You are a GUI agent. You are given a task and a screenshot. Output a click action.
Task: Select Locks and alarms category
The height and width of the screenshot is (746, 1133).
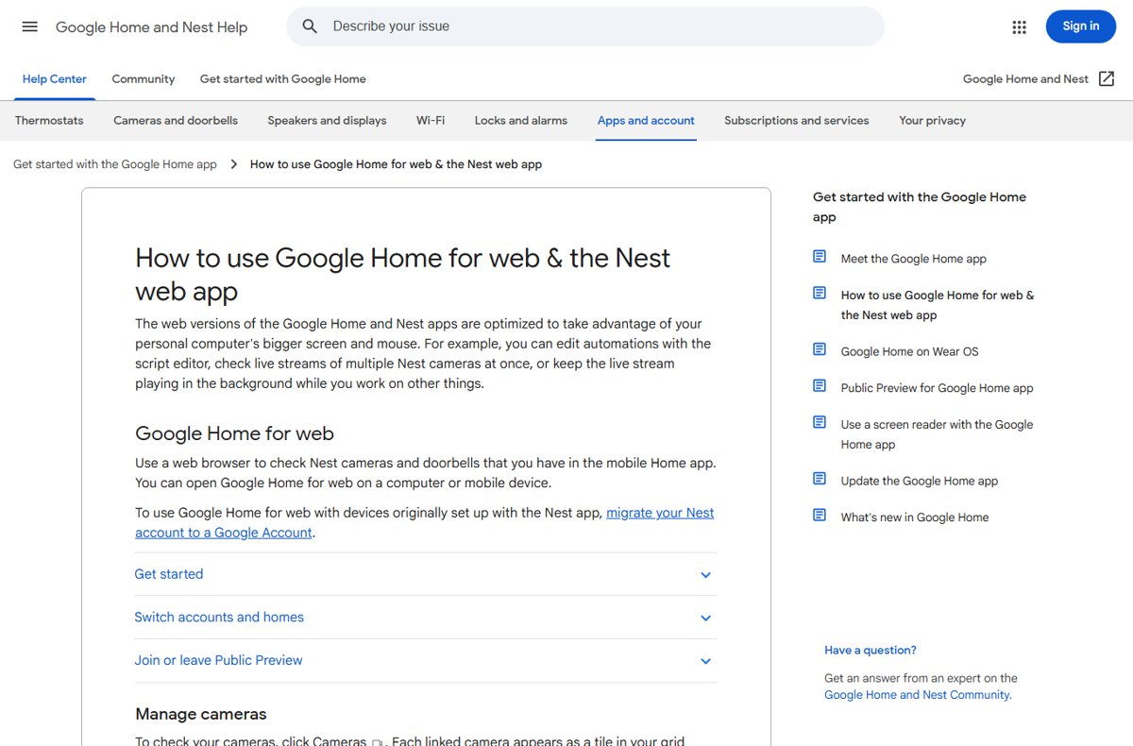(x=521, y=121)
